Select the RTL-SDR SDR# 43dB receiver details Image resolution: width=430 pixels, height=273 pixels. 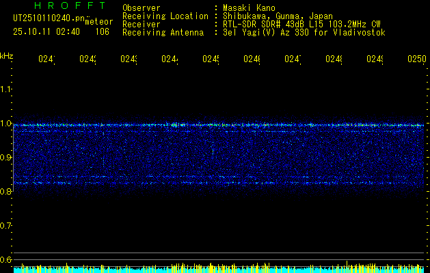click(x=301, y=25)
